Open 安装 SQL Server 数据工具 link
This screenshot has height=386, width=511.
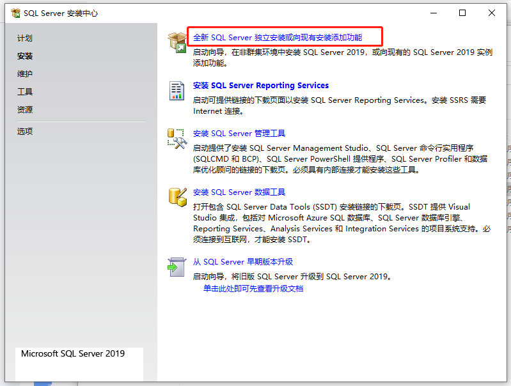click(x=239, y=192)
